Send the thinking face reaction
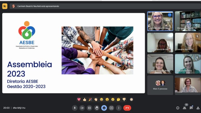This screenshot has height=113, width=201. point(119,99)
